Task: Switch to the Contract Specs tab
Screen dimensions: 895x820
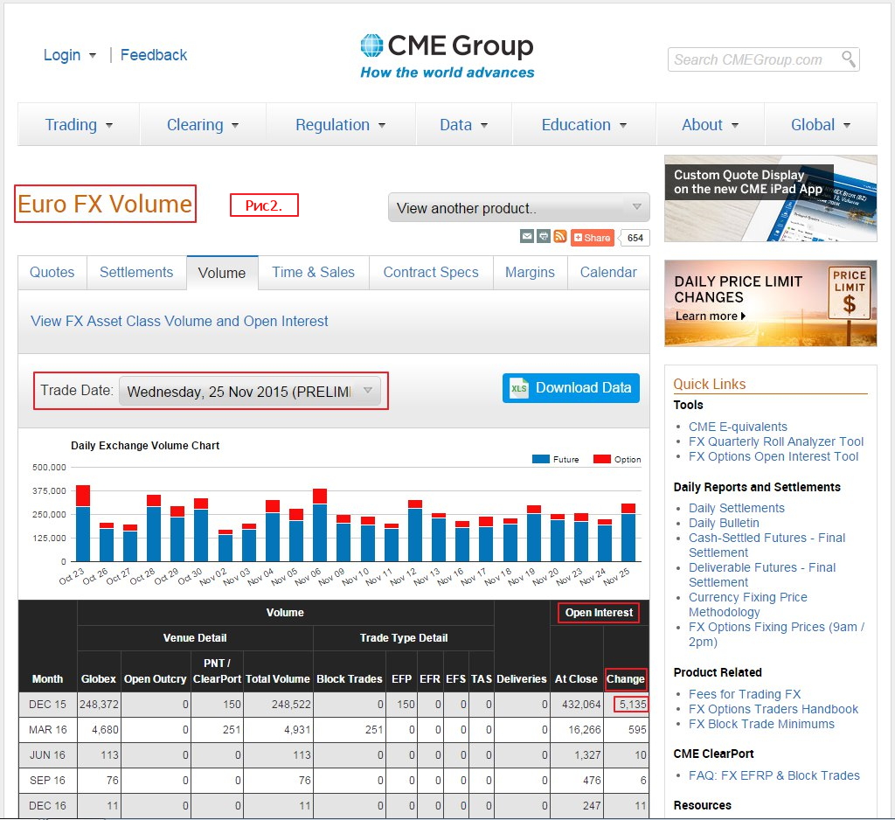Action: click(431, 273)
